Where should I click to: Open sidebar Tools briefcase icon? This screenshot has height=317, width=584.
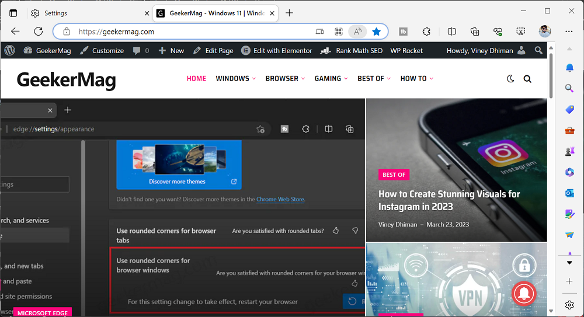[x=569, y=130]
